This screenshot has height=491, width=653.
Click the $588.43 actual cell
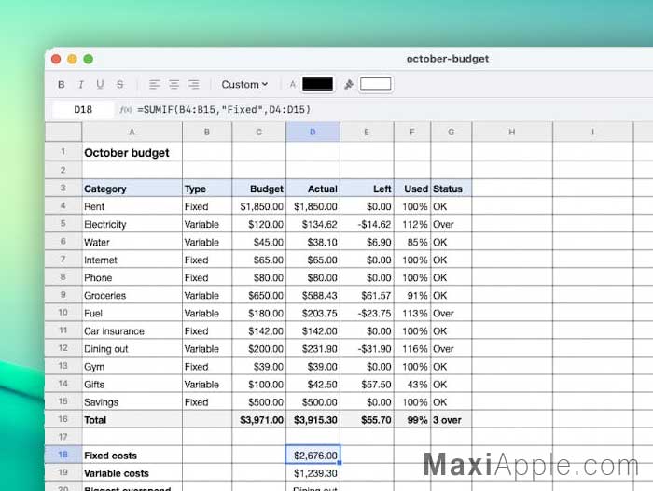(x=313, y=296)
